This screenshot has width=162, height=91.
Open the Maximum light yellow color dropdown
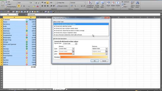[x=107, y=54]
